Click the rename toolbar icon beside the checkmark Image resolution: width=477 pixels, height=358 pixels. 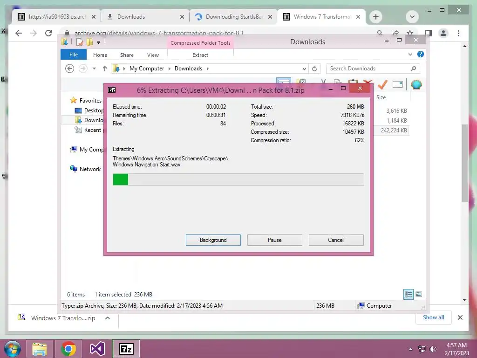point(398,84)
